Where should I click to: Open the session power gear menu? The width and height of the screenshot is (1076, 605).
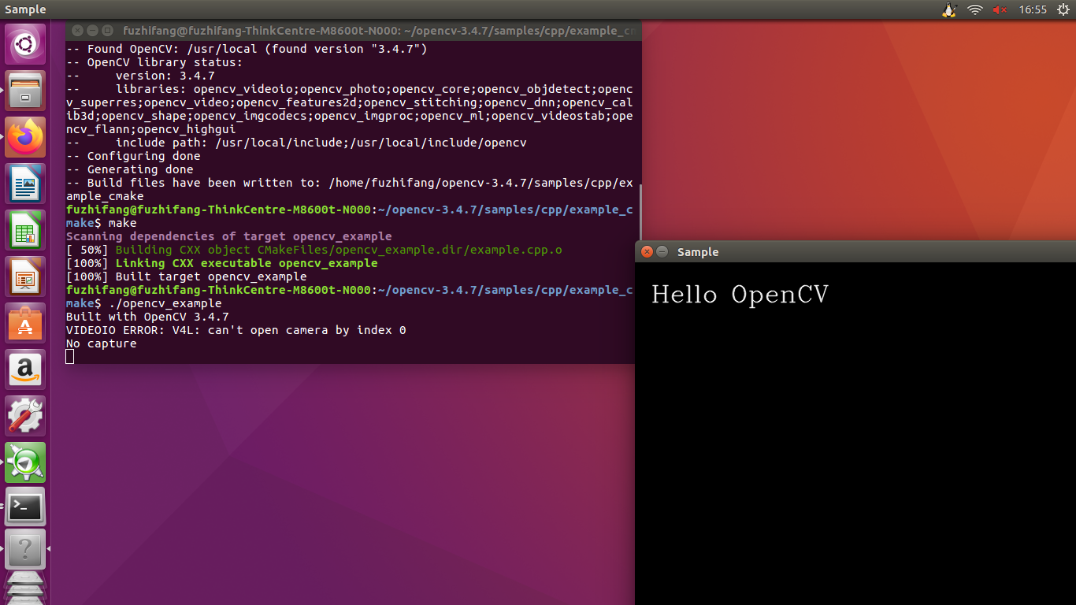click(1063, 9)
